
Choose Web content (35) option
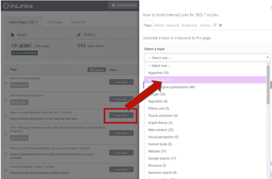(x=206, y=130)
